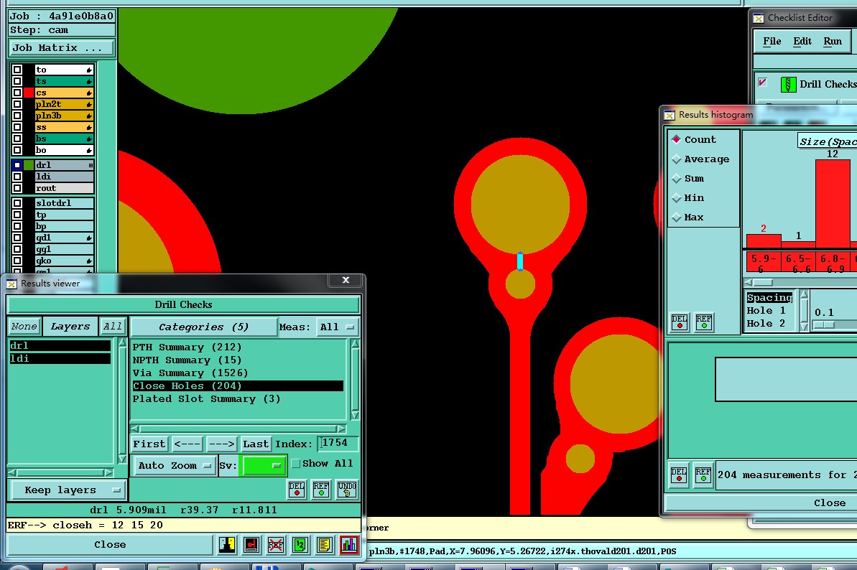Click the Job Matrix button

(61, 48)
